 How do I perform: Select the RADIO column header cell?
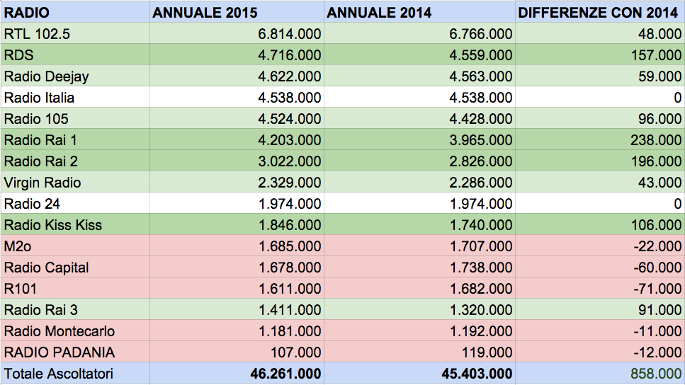tap(75, 12)
